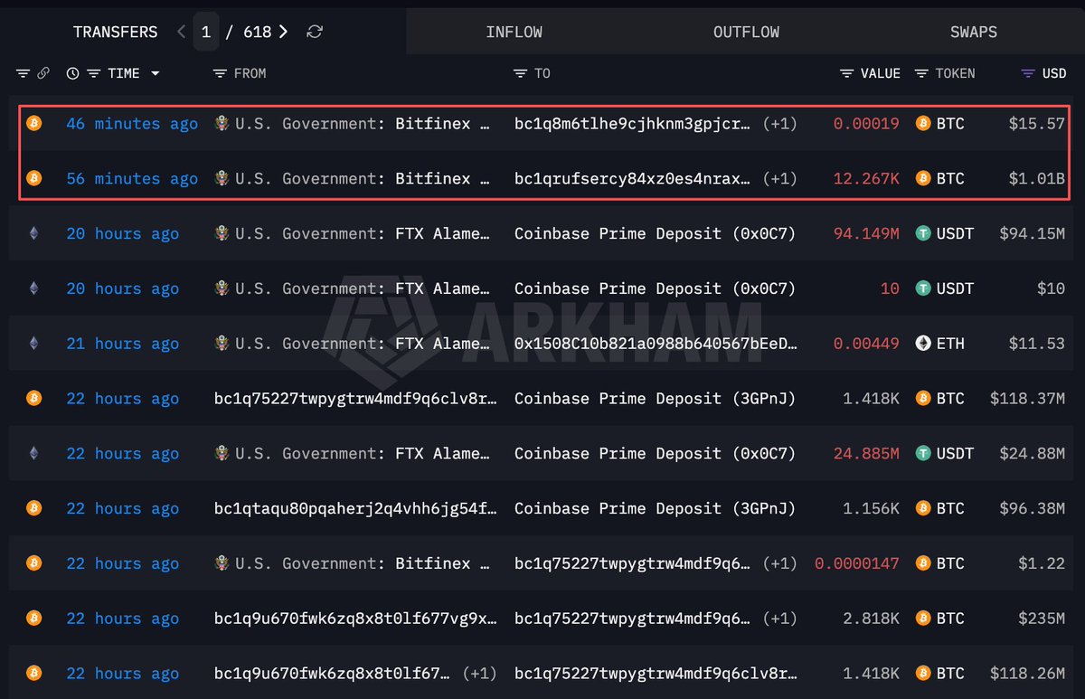The image size is (1085, 699).
Task: Open the leftmost filter icon in the header row
Action: (23, 73)
